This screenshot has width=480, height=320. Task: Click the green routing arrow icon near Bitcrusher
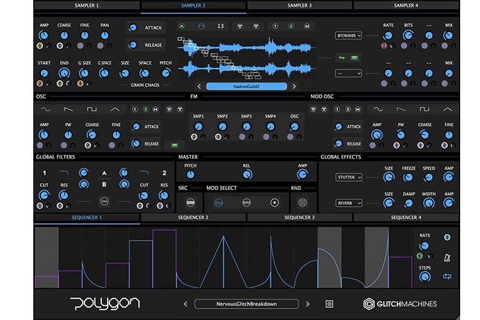(x=342, y=58)
